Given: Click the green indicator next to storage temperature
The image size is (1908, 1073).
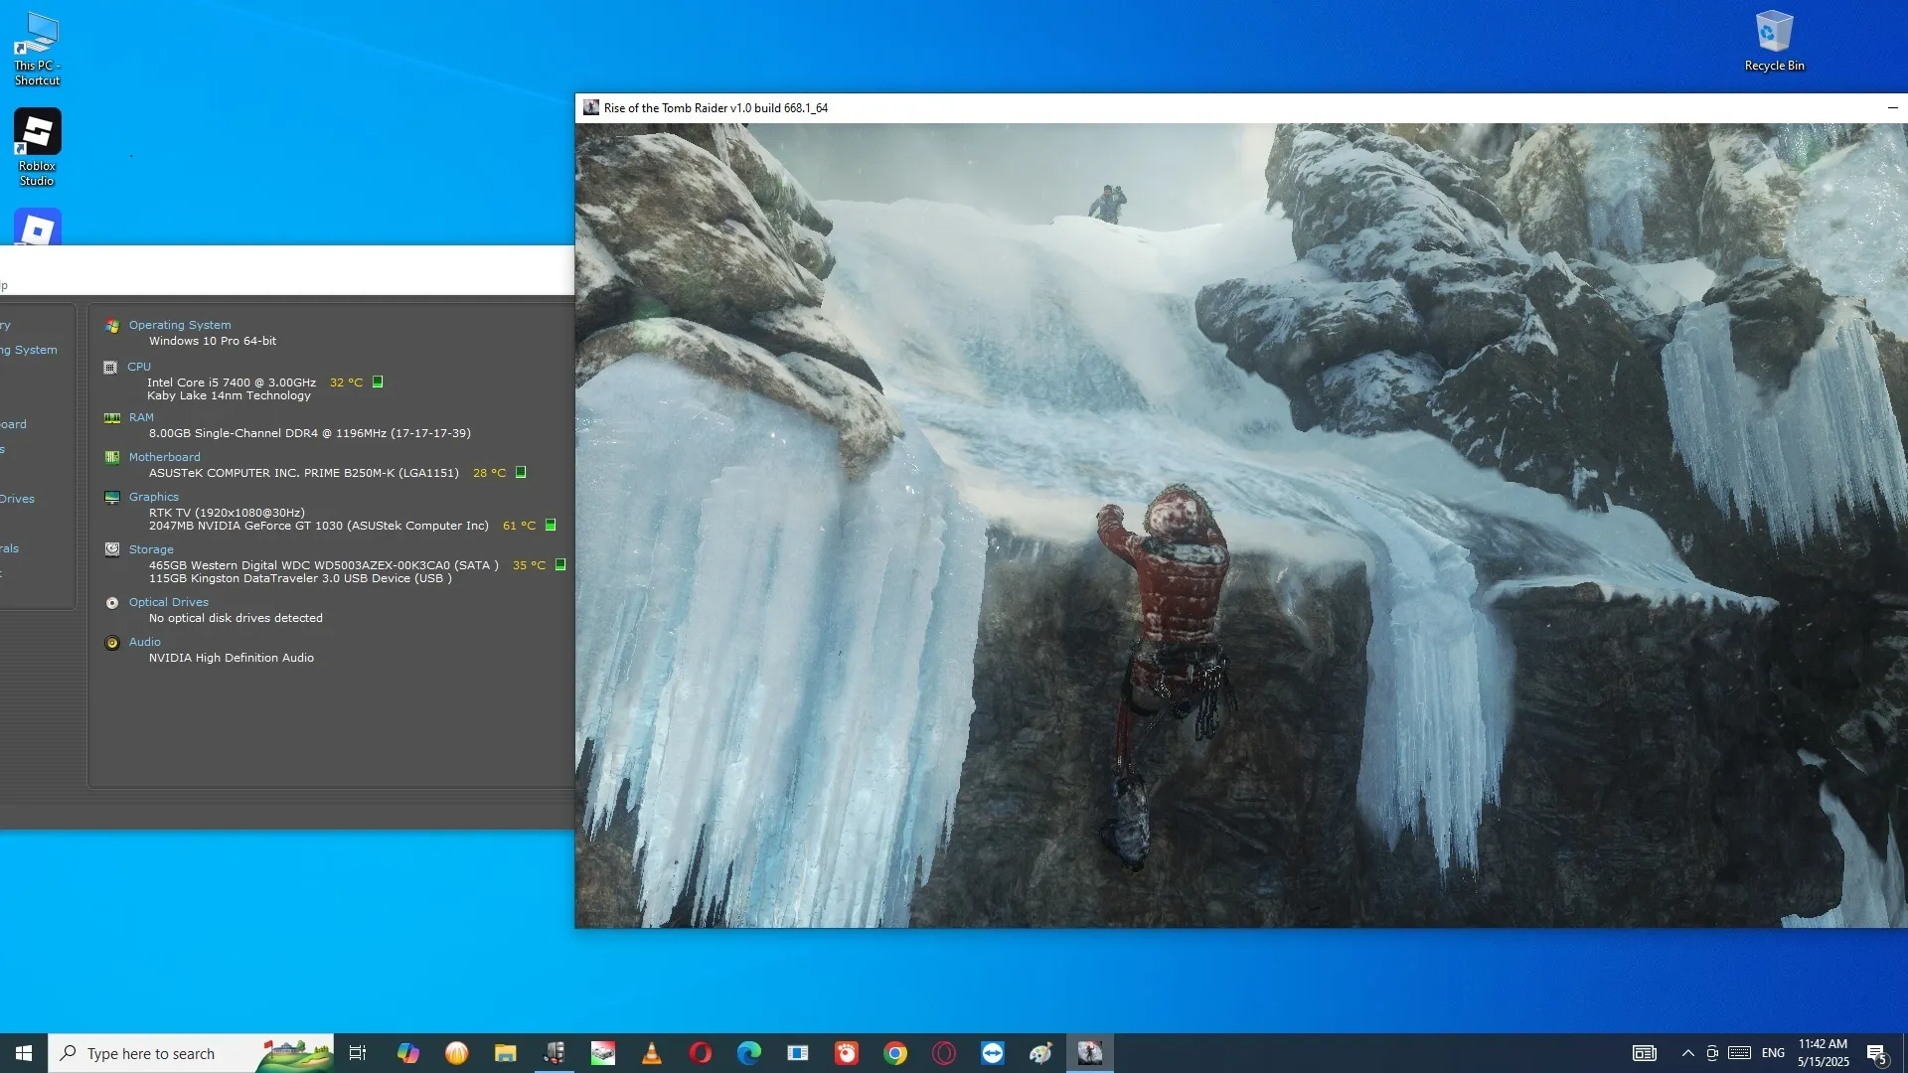Looking at the screenshot, I should coord(560,564).
